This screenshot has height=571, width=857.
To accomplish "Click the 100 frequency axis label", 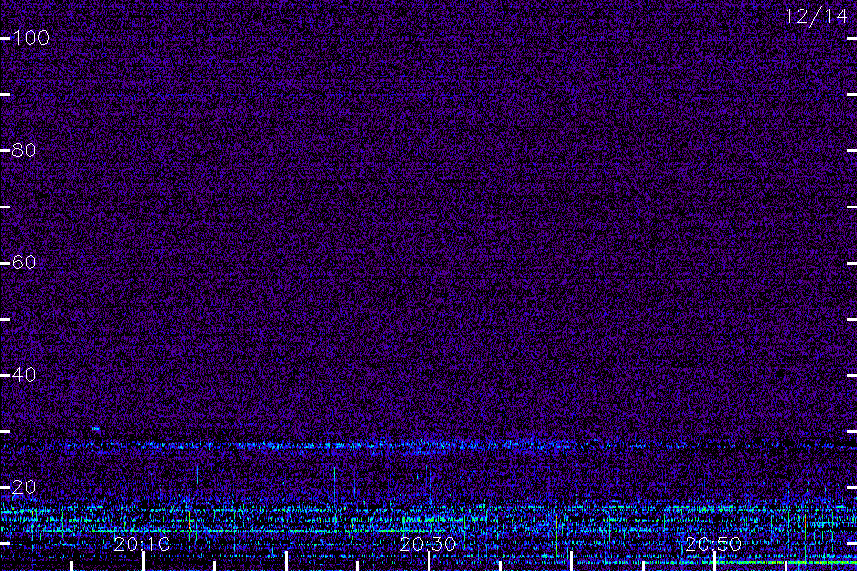I will coord(31,38).
